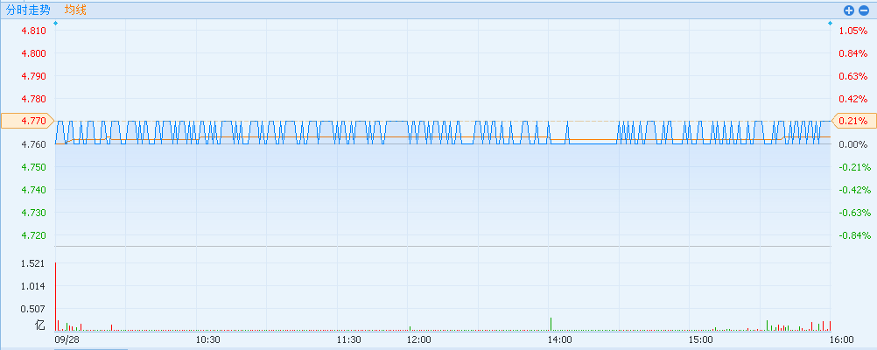This screenshot has height=350, width=877.
Task: Click the 4.800 price axis label
Action: tap(33, 53)
